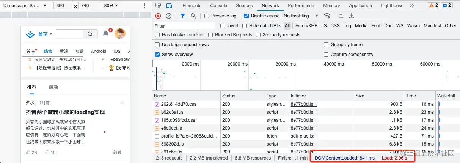Open the No throttling dropdown

tap(301, 16)
